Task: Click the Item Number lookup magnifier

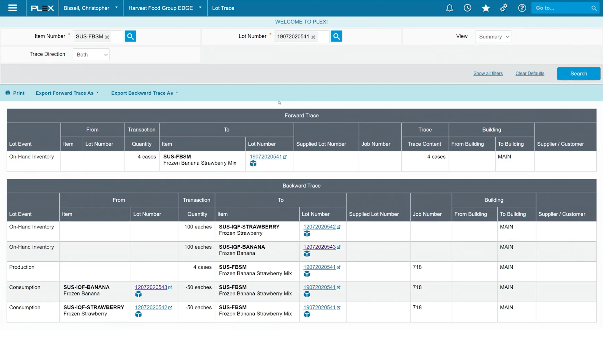Action: pos(130,36)
